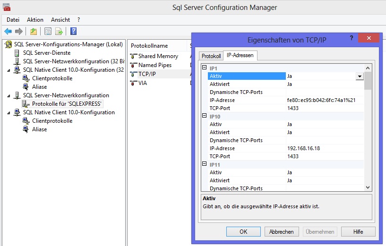Open the Datei menu

pos(13,20)
